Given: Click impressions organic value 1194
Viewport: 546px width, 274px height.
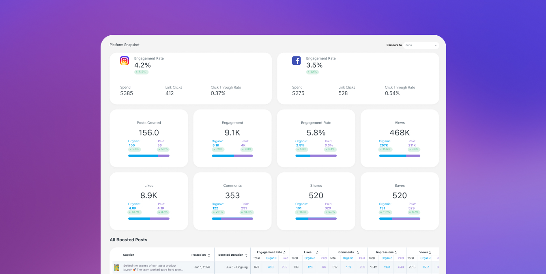Looking at the screenshot, I should [x=387, y=267].
